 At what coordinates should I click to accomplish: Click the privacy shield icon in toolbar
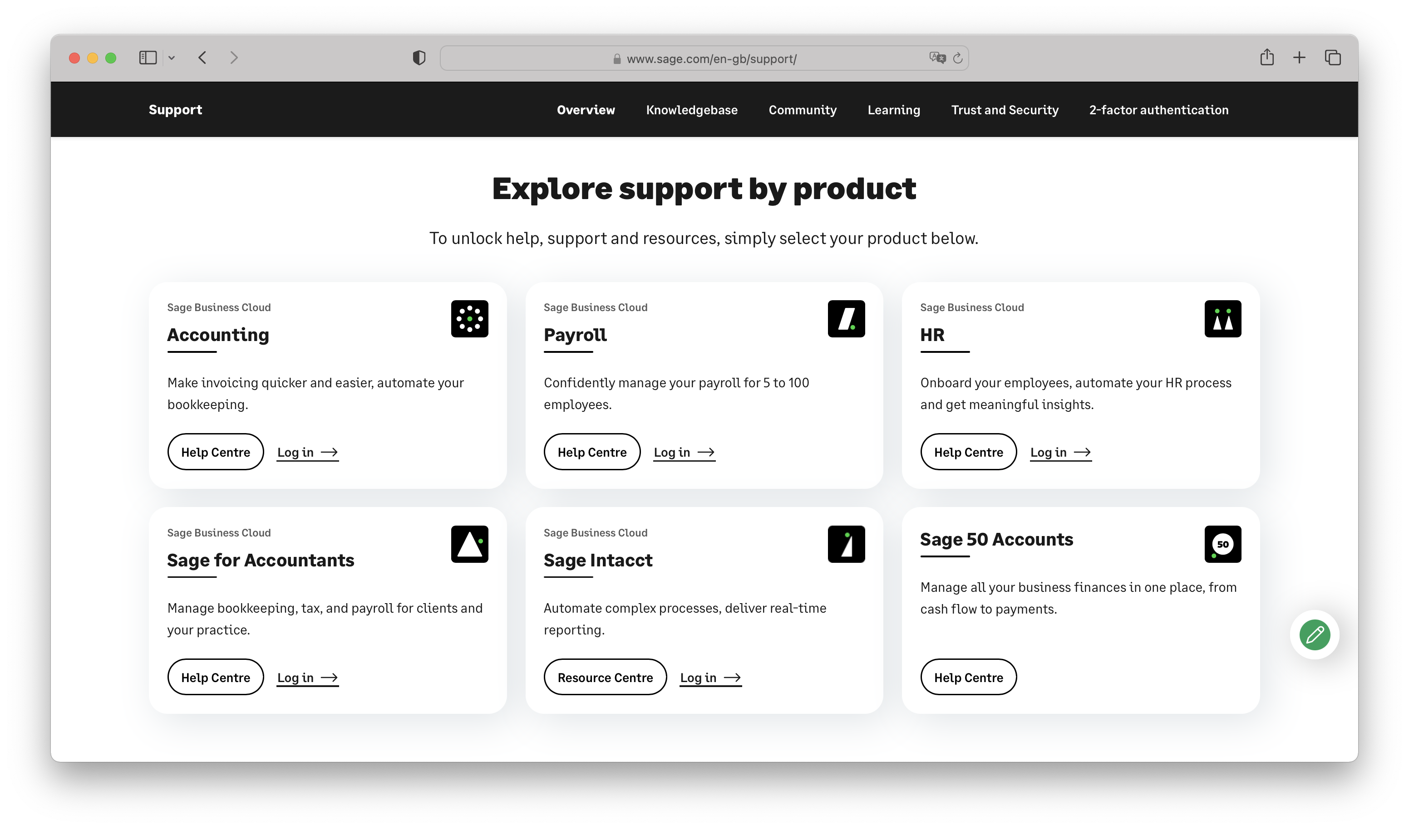click(419, 58)
